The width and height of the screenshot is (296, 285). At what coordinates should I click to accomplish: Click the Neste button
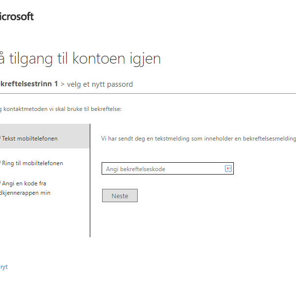pyautogui.click(x=120, y=196)
